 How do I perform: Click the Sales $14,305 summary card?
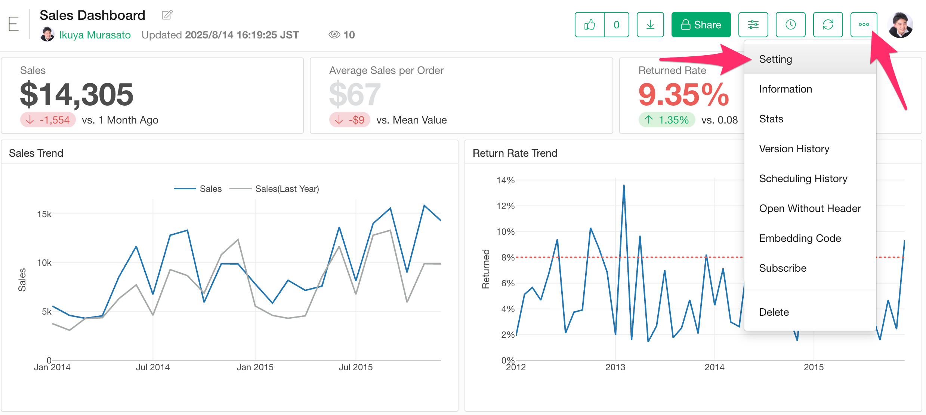click(x=152, y=96)
